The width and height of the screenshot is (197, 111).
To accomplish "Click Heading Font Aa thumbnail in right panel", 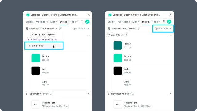I will pyautogui.click(x=118, y=104).
